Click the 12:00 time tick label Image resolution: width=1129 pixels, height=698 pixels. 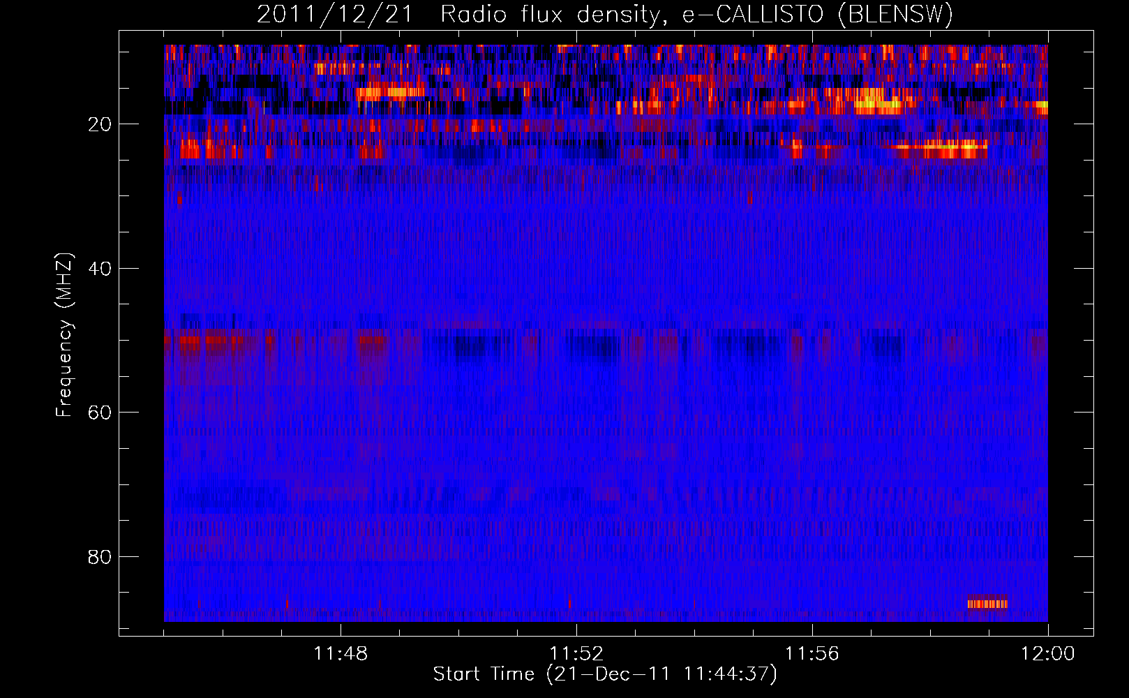point(1048,654)
